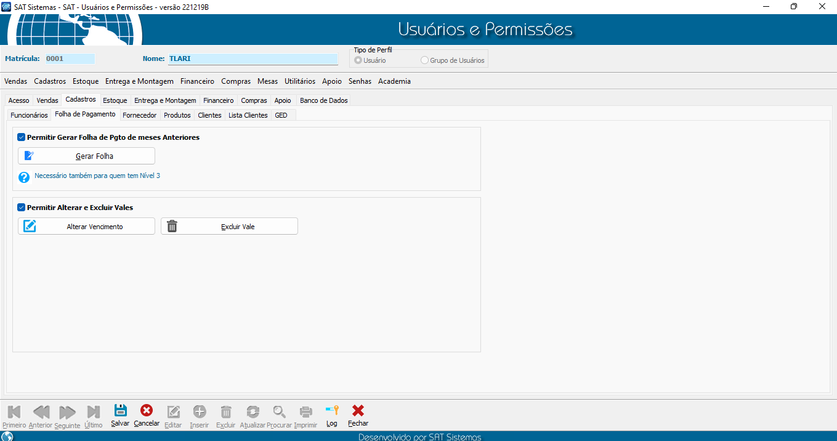Click the Procurar magnifier icon
The height and width of the screenshot is (441, 837).
coord(280,411)
